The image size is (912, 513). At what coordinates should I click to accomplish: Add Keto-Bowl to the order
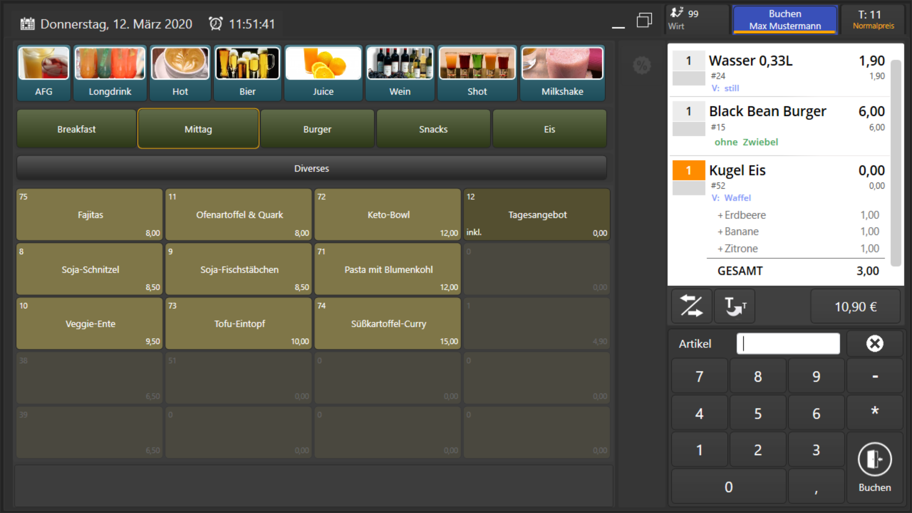click(x=388, y=215)
